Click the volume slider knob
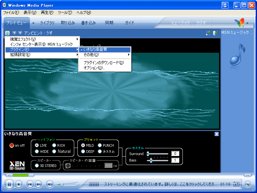The width and height of the screenshot is (257, 193). (x=61, y=184)
